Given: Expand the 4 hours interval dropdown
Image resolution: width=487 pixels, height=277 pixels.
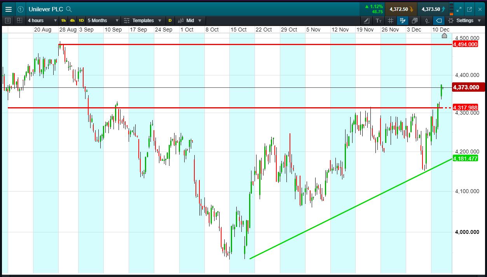Looking at the screenshot, I should tap(42, 21).
